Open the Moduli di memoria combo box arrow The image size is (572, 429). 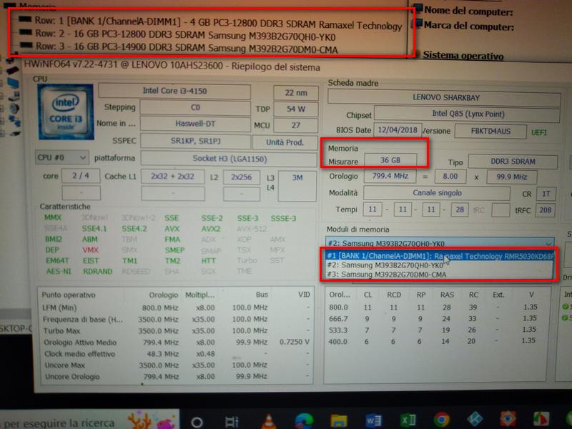548,243
